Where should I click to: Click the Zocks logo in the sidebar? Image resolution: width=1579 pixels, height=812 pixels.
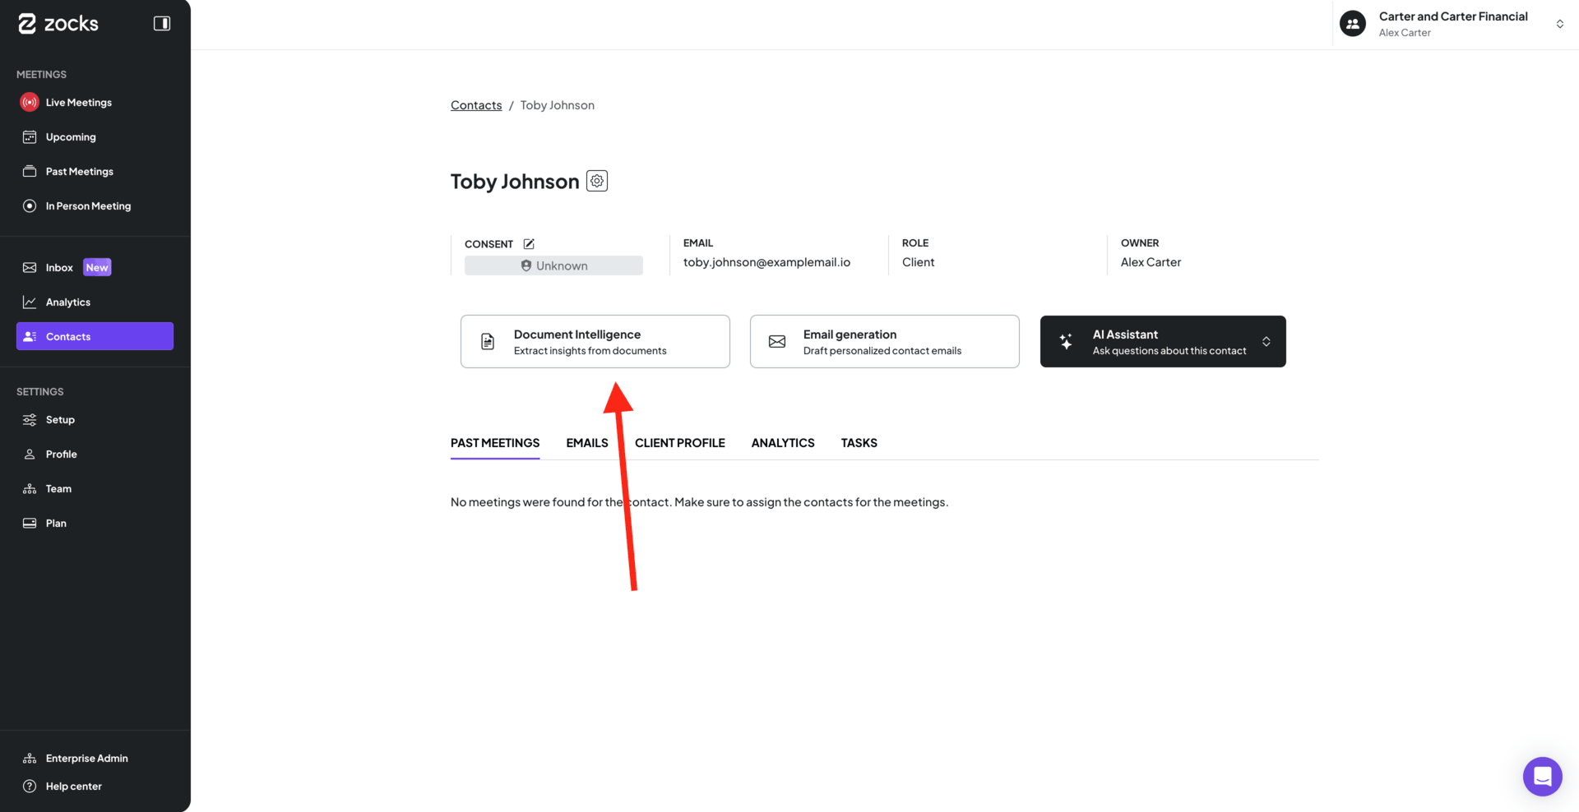pyautogui.click(x=58, y=24)
